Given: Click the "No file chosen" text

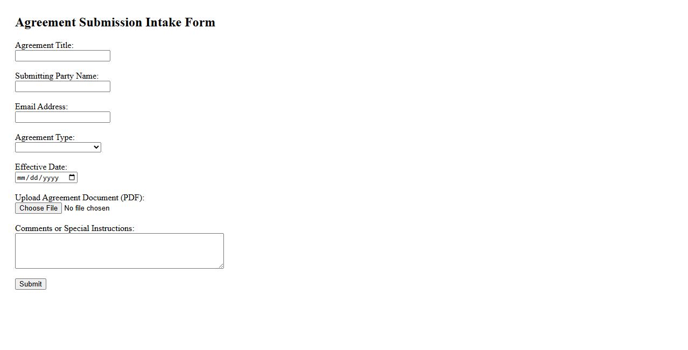Looking at the screenshot, I should 87,208.
